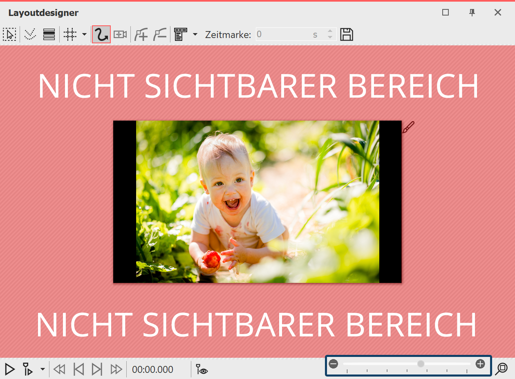
Task: Click the camera pan and zoom icon
Action: 119,34
